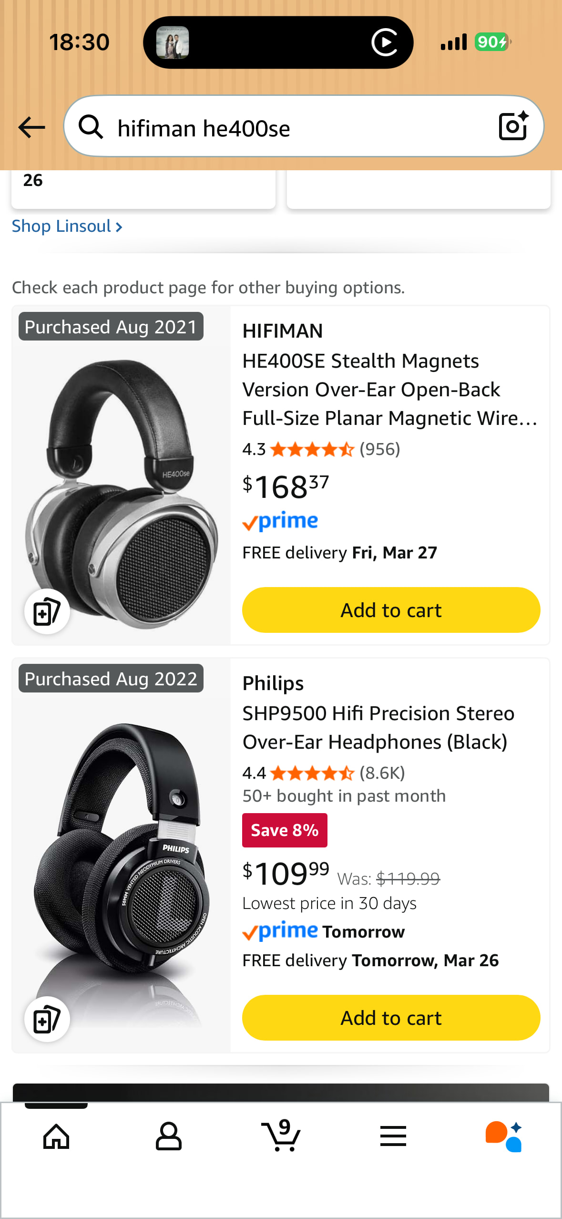Click the search field with hifiman he400se

click(296, 128)
